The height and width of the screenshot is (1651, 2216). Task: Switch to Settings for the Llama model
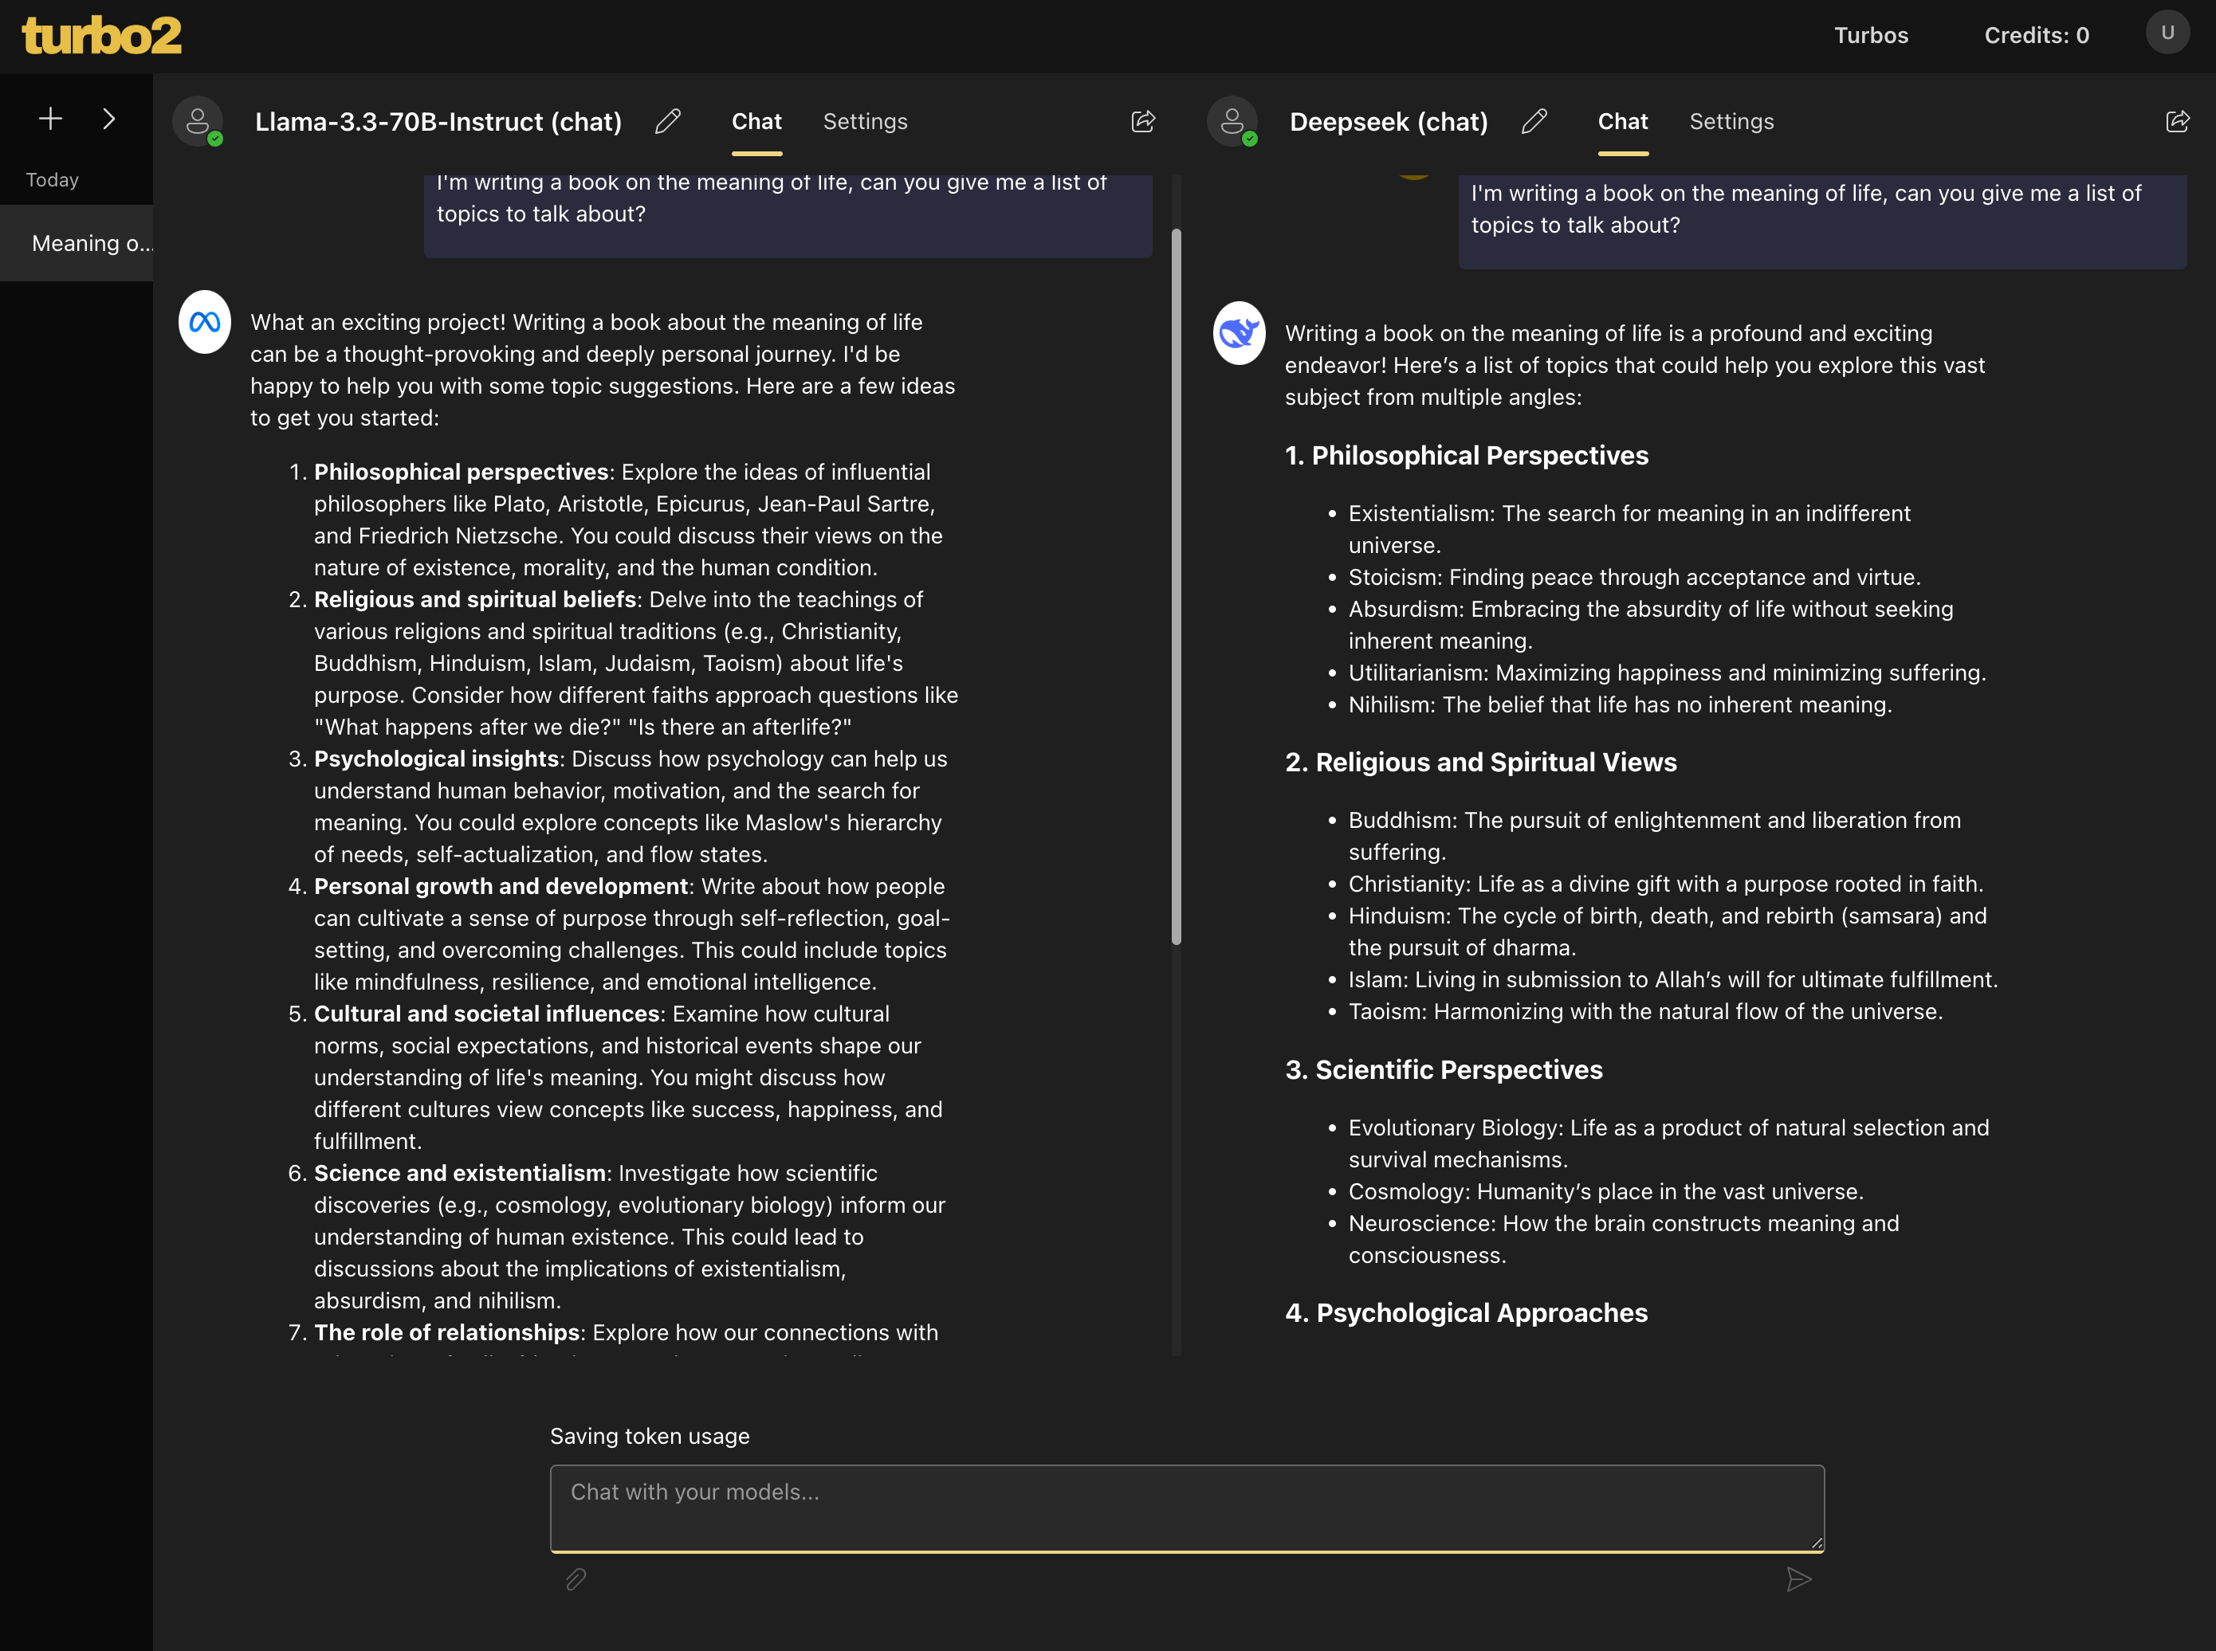[x=865, y=121]
